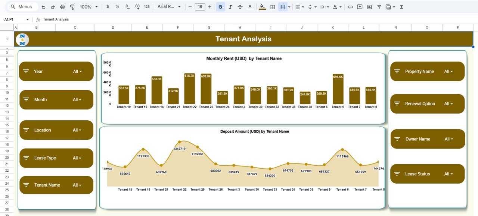The width and height of the screenshot is (478, 216).
Task: Open the font family menu Arial
Action: click(x=169, y=7)
